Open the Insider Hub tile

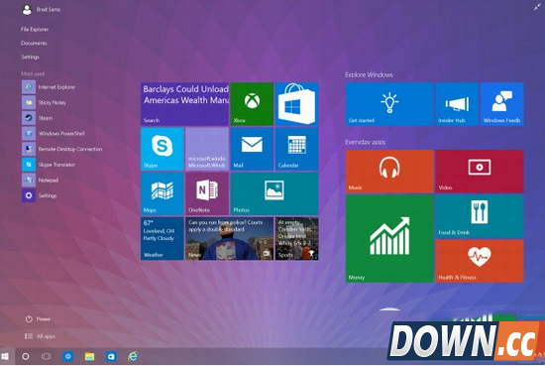tap(457, 104)
